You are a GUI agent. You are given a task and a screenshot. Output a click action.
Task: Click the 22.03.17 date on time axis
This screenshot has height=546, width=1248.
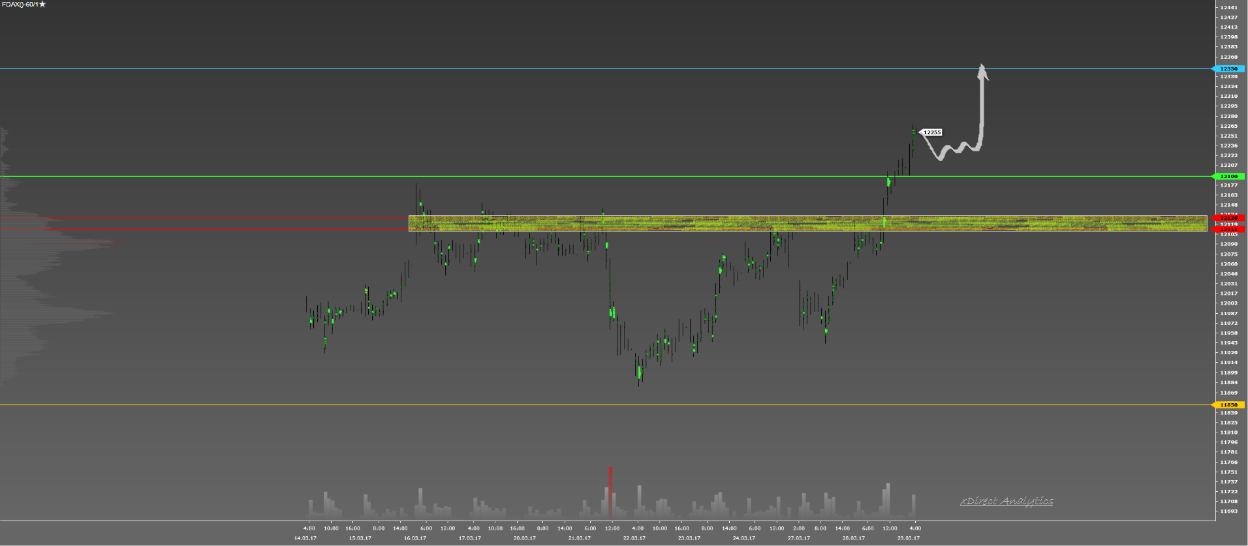[x=634, y=538]
